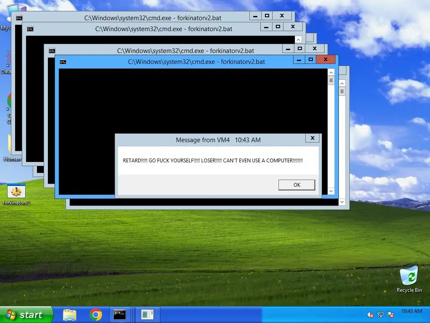Close the front cmd window via its red X
The height and width of the screenshot is (323, 430).
click(325, 60)
